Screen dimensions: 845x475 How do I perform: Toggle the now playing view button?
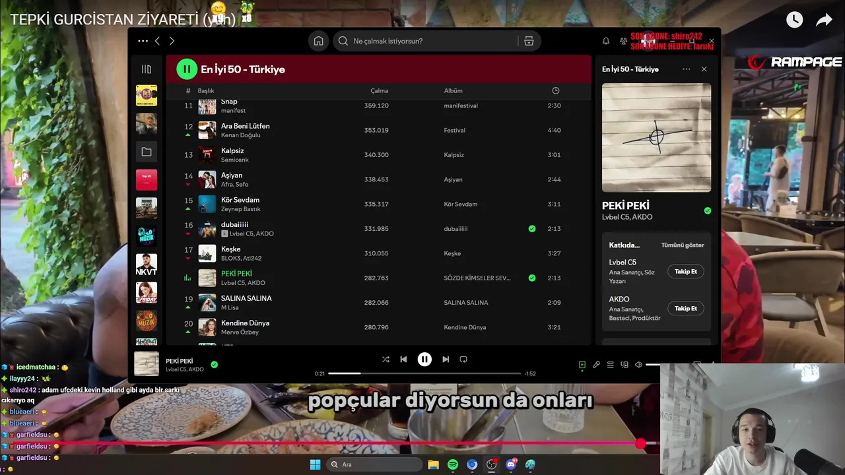(x=582, y=364)
